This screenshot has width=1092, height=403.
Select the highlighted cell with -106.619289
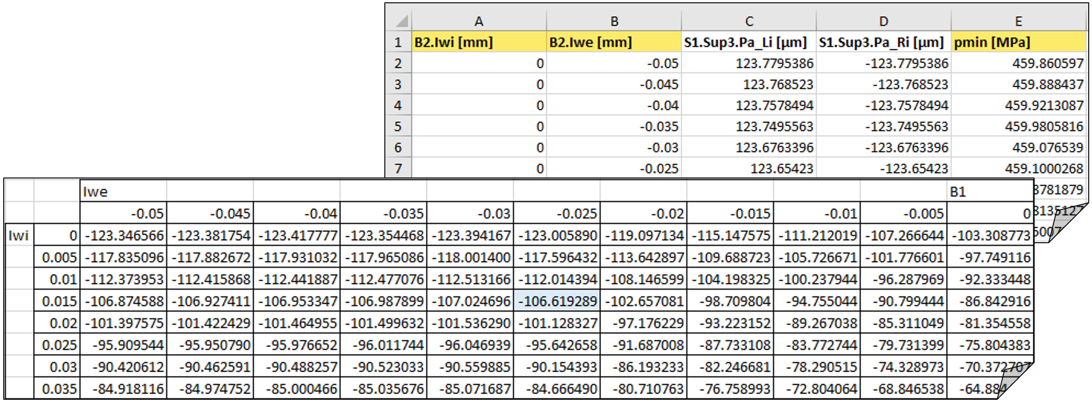(x=557, y=301)
